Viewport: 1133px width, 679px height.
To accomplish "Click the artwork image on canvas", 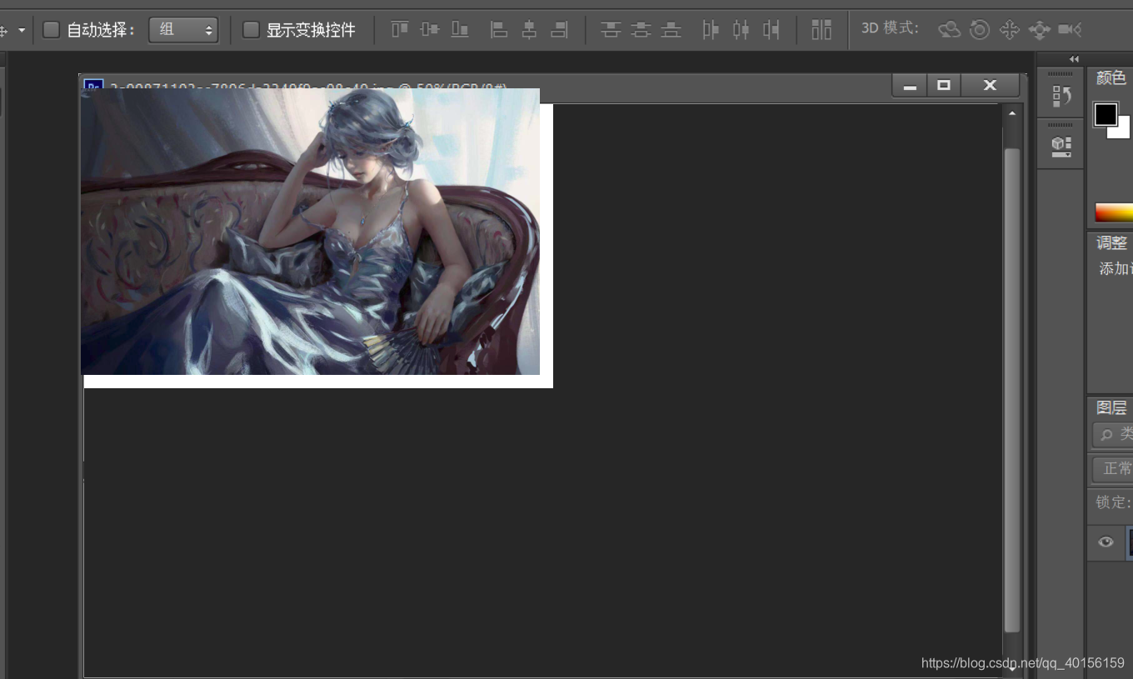I will [x=310, y=232].
